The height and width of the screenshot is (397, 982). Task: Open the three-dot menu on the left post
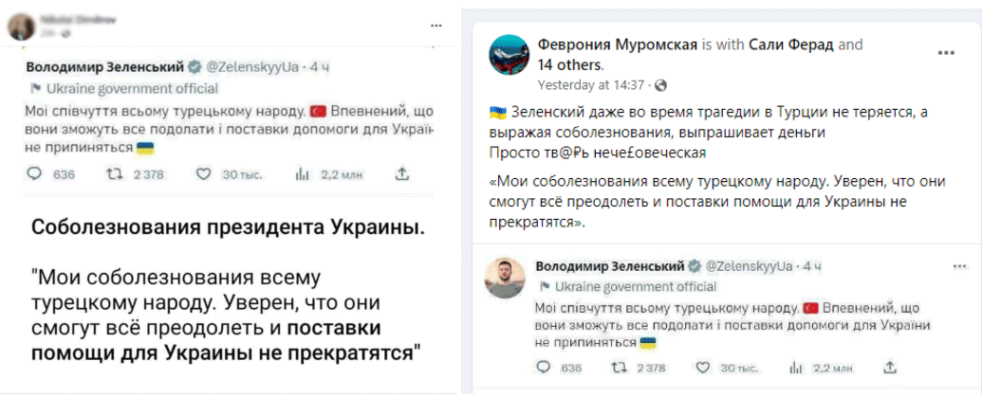click(x=435, y=25)
